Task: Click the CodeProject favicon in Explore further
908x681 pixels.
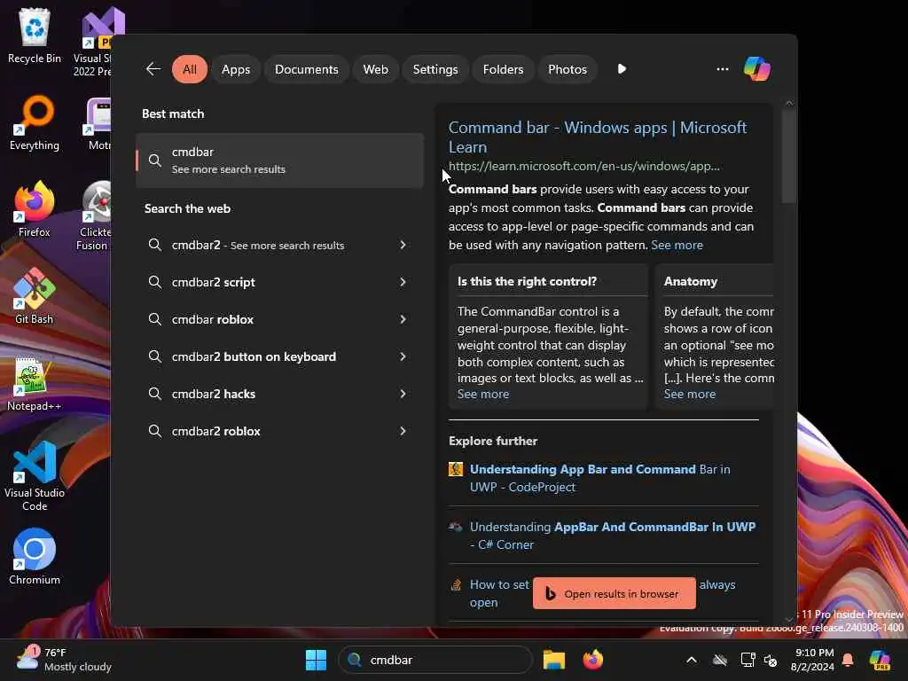Action: (456, 469)
